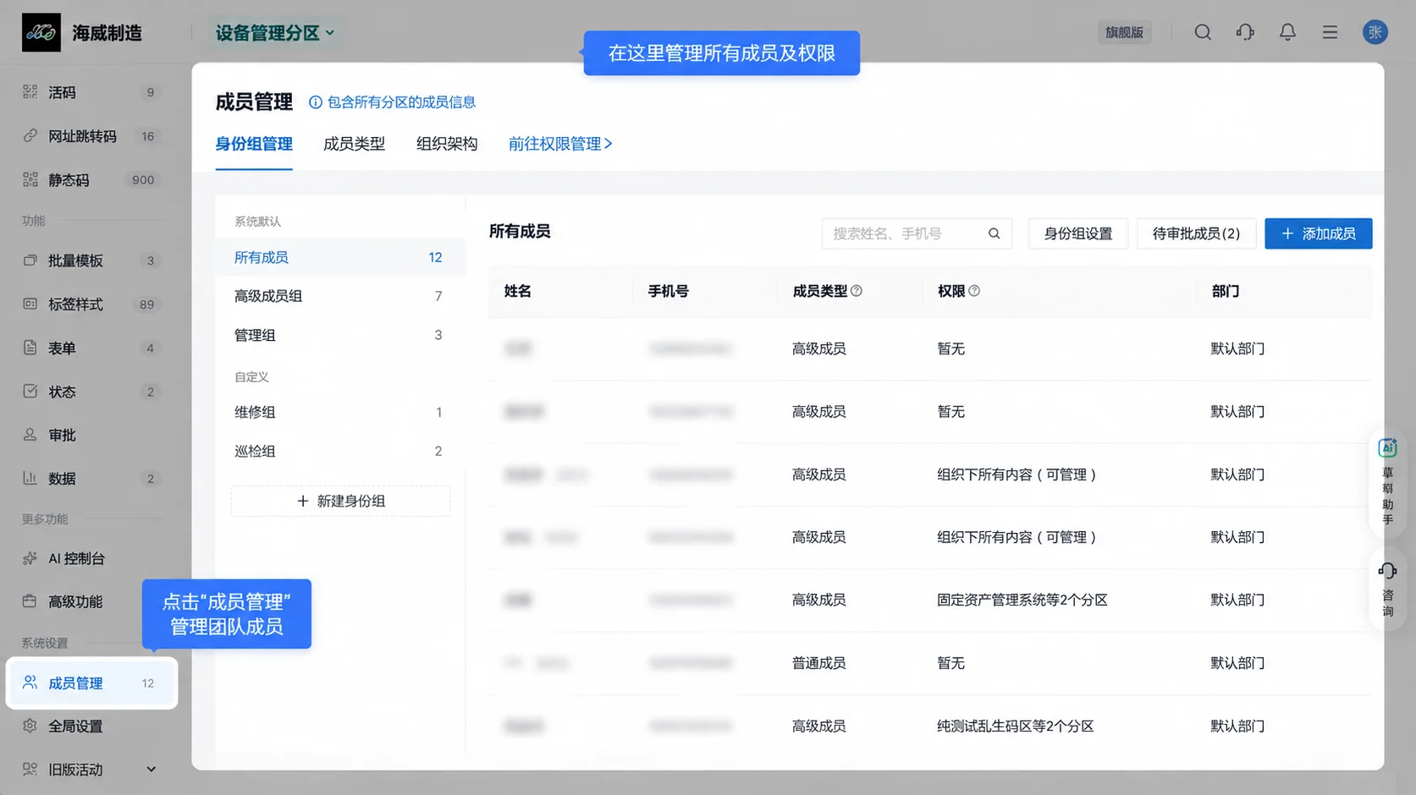Click the 标签样式 sidebar icon
The width and height of the screenshot is (1416, 795).
point(30,304)
